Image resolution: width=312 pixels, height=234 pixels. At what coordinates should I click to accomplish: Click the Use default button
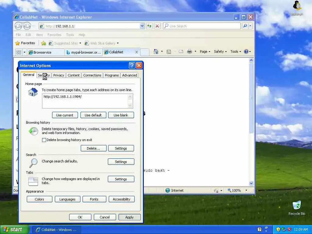(x=93, y=115)
